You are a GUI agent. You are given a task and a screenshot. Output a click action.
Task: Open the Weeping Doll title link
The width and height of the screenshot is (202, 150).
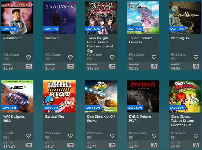point(180,38)
